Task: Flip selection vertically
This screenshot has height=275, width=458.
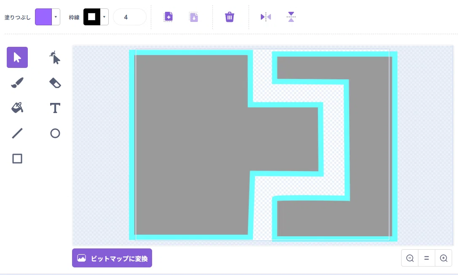Action: (x=291, y=17)
